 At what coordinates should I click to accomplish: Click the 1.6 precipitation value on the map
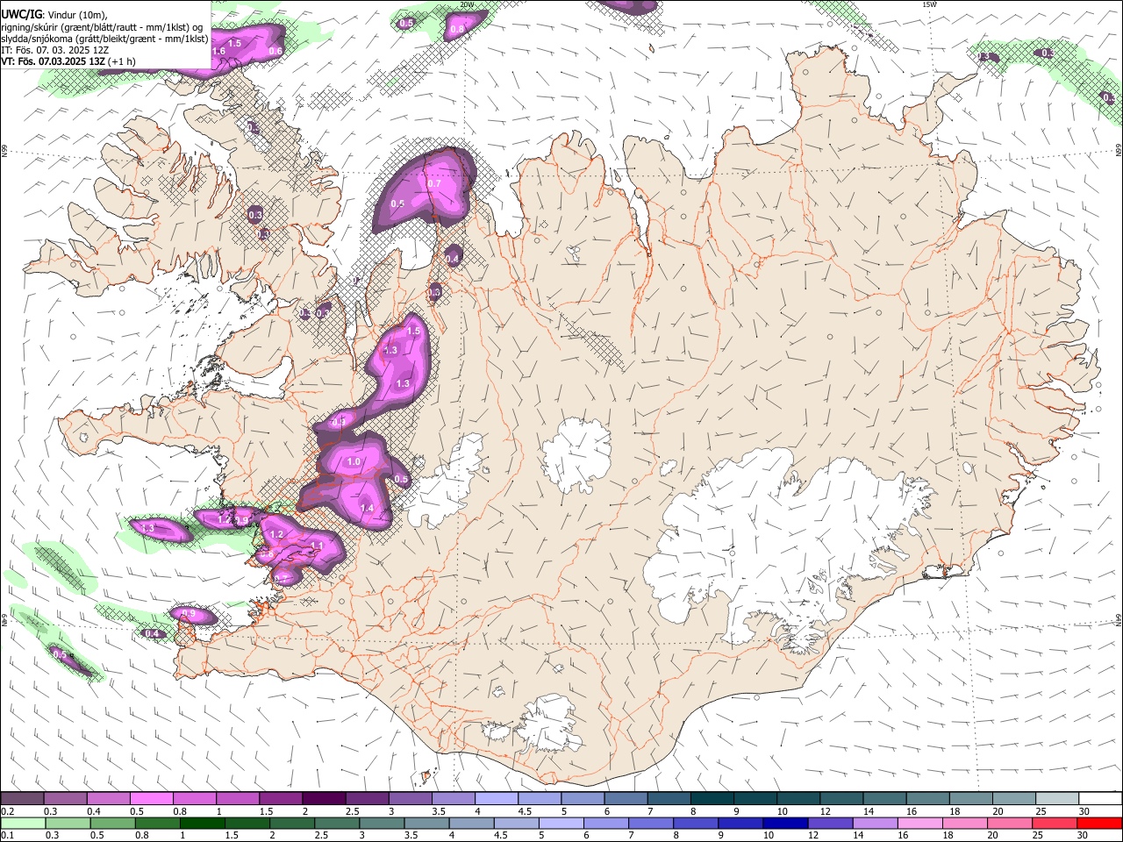[219, 52]
